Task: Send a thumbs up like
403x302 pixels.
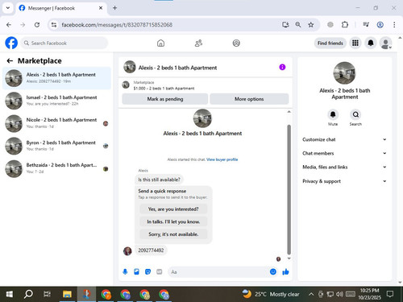Action: 285,271
